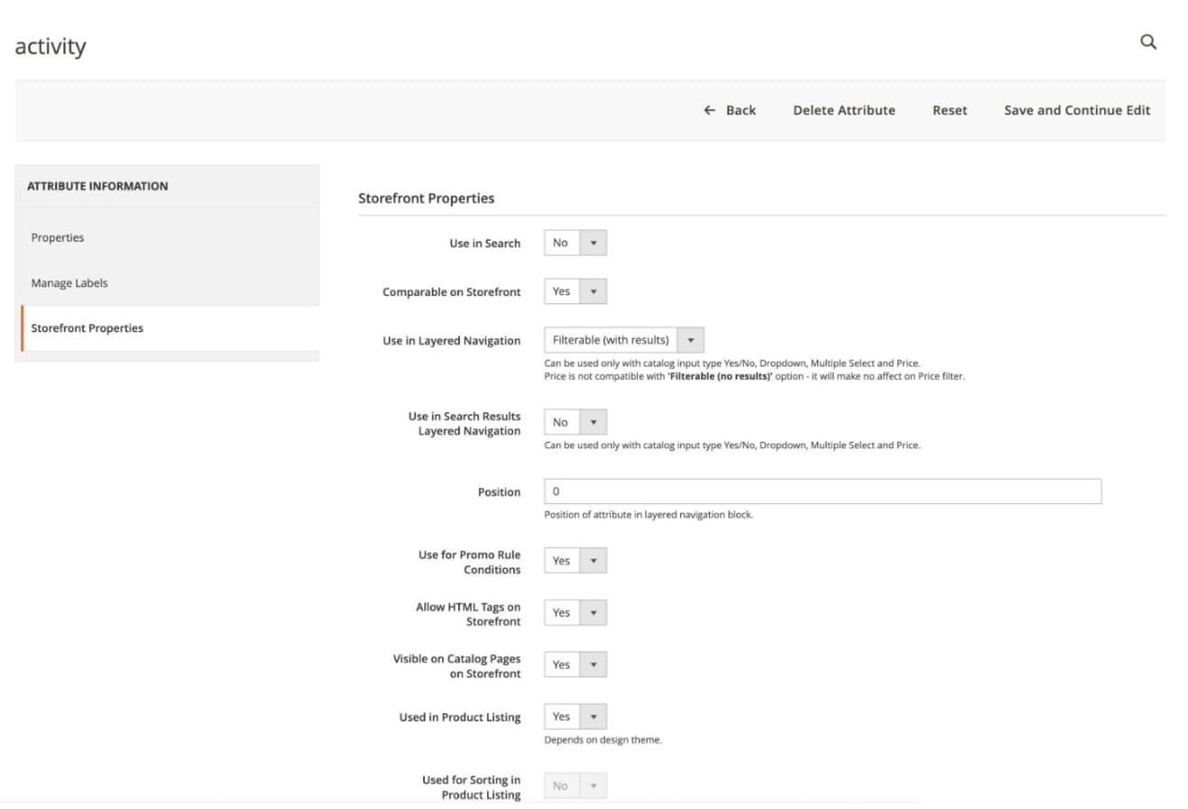This screenshot has width=1188, height=809.
Task: Open Use in Search Results Layered Navigation dropdown
Action: coord(575,422)
